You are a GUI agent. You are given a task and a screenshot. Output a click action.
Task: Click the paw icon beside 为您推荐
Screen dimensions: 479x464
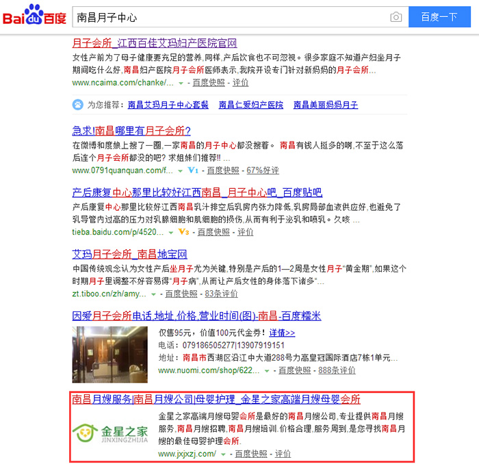(78, 105)
